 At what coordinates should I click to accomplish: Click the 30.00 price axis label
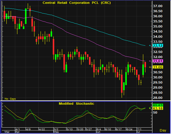pos(158,77)
